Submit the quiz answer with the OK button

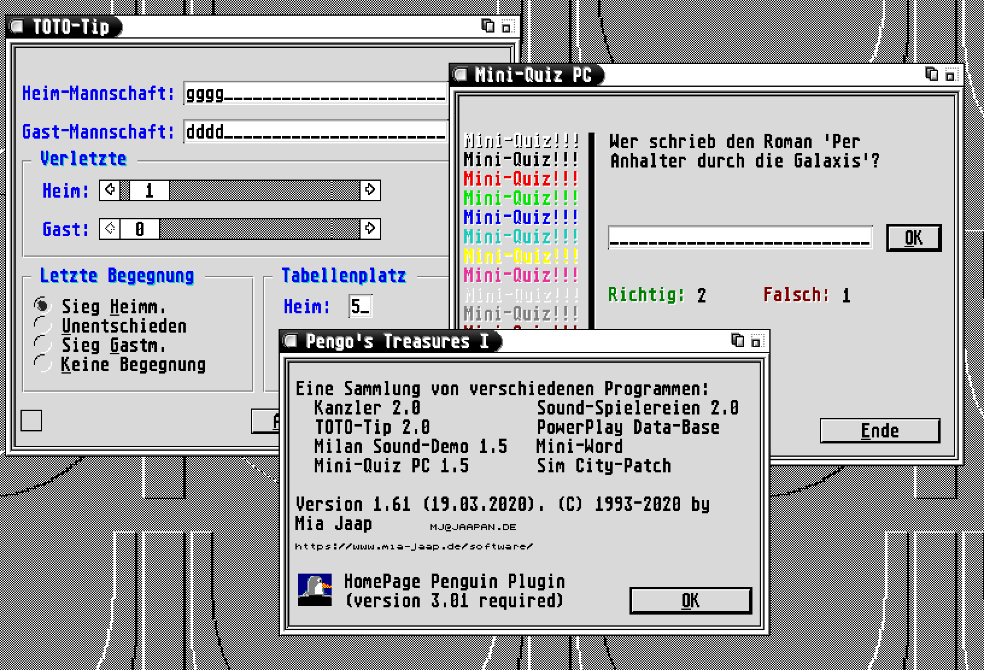[x=913, y=238]
